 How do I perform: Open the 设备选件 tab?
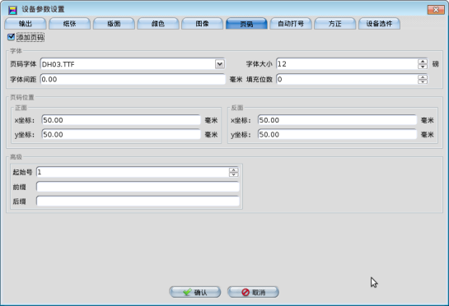point(380,24)
